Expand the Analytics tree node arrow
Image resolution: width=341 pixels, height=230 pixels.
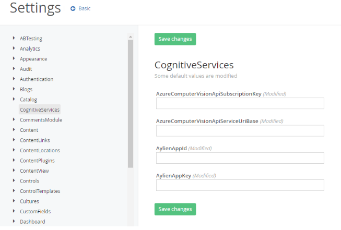[14, 48]
